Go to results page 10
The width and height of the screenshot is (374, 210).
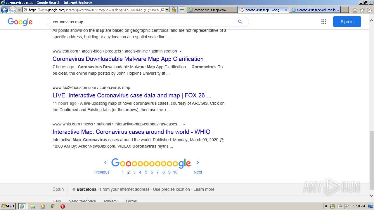(x=175, y=172)
